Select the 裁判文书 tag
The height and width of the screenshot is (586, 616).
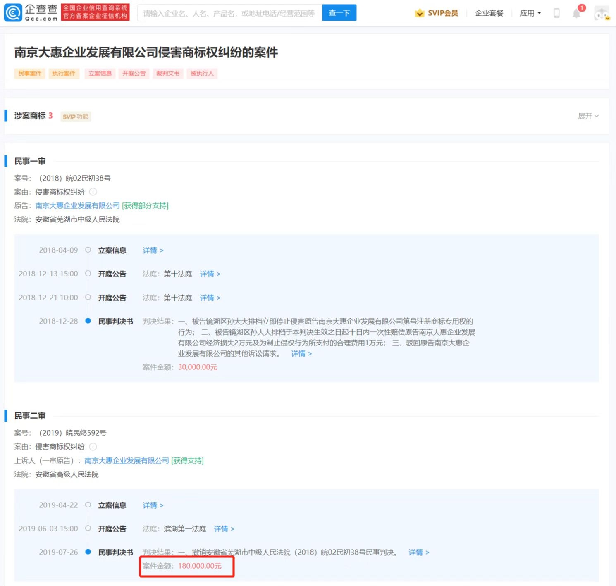[168, 74]
